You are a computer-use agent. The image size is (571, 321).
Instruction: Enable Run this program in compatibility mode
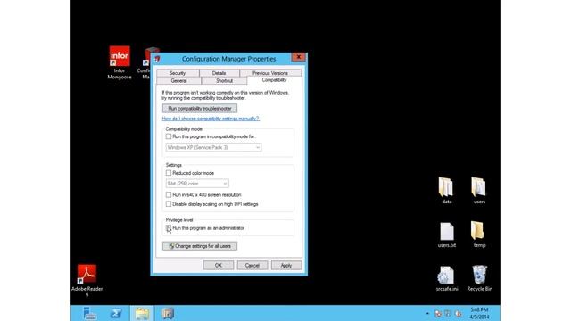[x=169, y=136]
